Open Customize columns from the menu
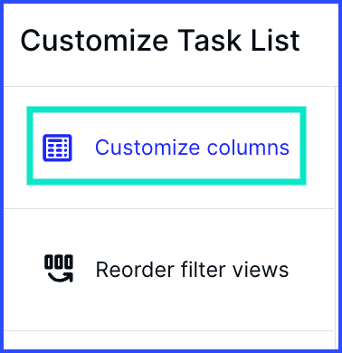 [x=166, y=146]
